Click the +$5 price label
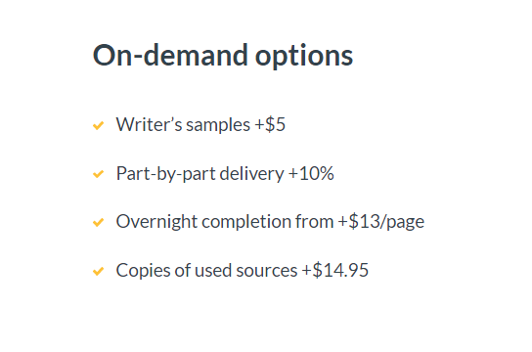This screenshot has height=352, width=532. (270, 124)
